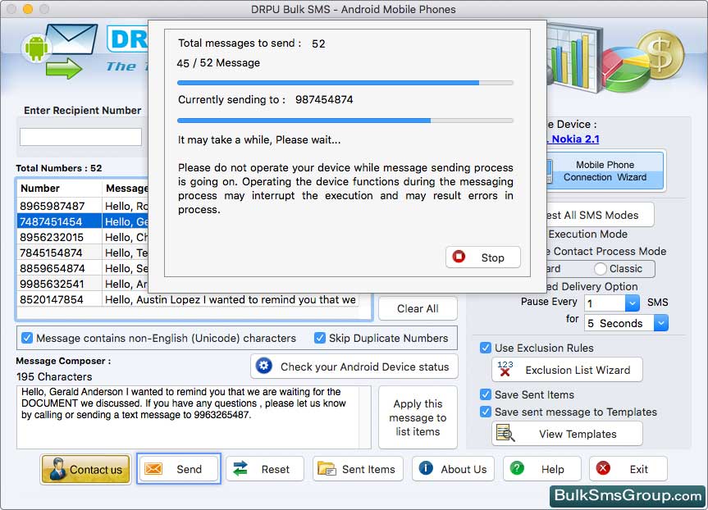Click the current recipient progress bar
708x510 pixels.
pyautogui.click(x=345, y=121)
